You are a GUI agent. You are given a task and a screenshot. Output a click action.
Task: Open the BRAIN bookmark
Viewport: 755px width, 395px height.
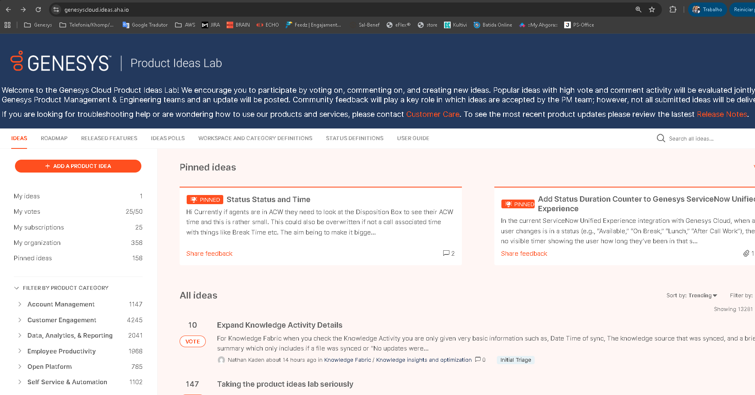tap(238, 25)
